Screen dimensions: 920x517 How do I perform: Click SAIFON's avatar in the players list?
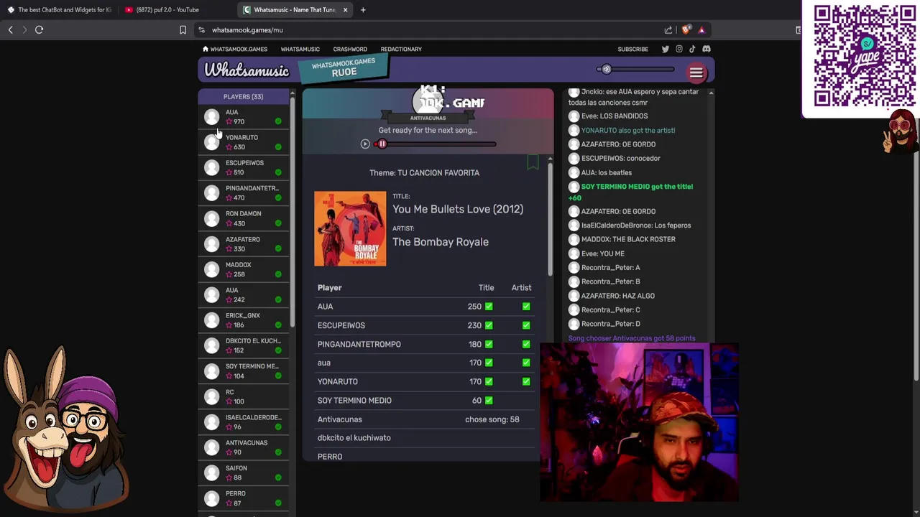[211, 472]
